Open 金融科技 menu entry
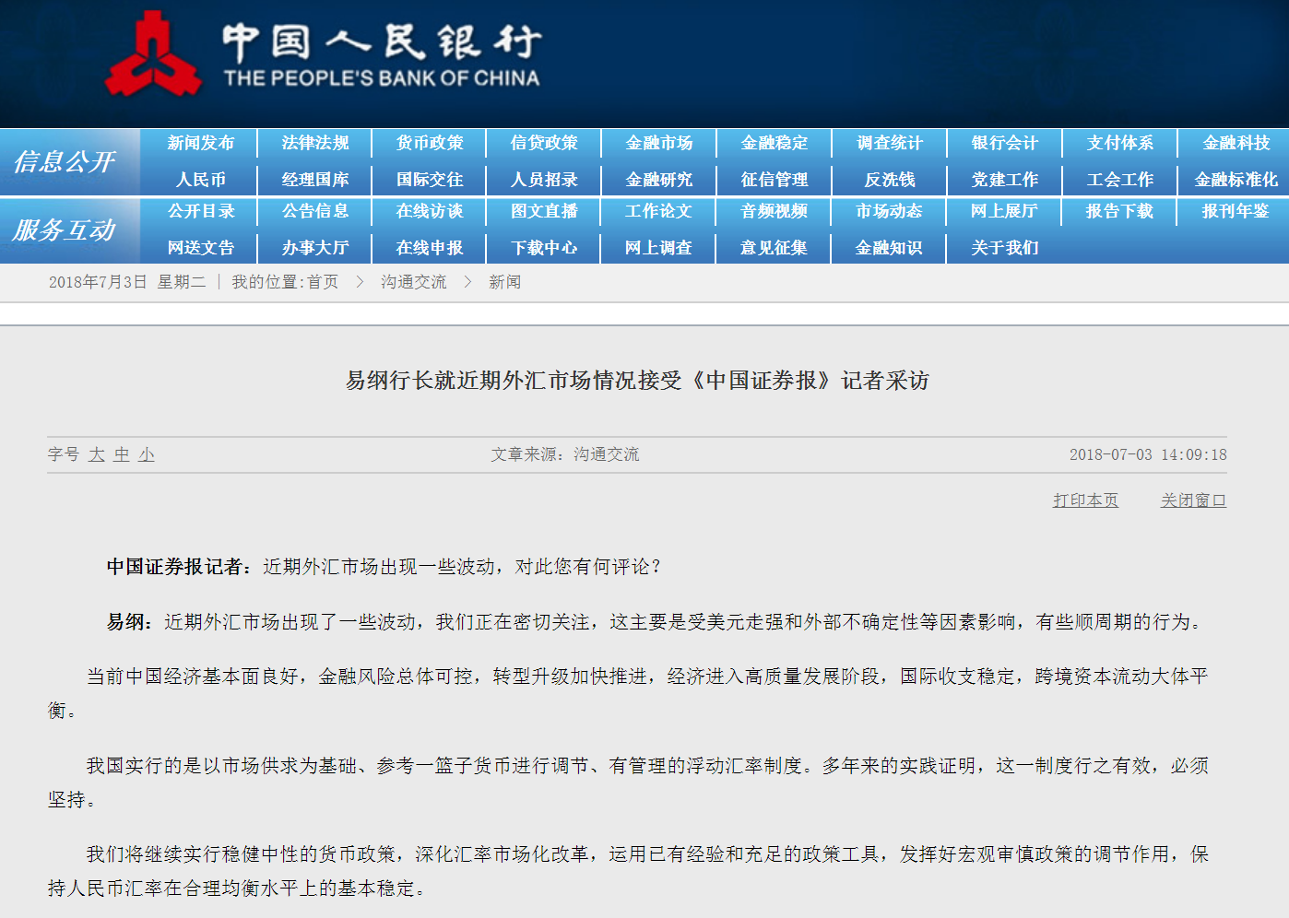Image resolution: width=1289 pixels, height=918 pixels. 1236,143
